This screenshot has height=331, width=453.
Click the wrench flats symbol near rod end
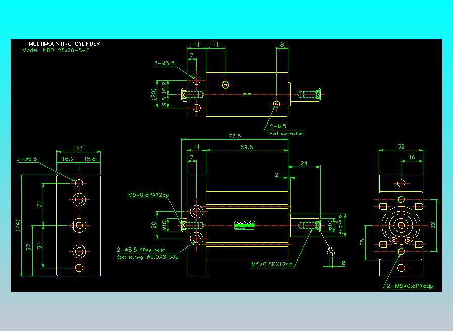click(331, 252)
